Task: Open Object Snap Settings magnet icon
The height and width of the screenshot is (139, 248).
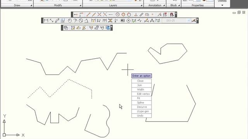Action: (172, 15)
